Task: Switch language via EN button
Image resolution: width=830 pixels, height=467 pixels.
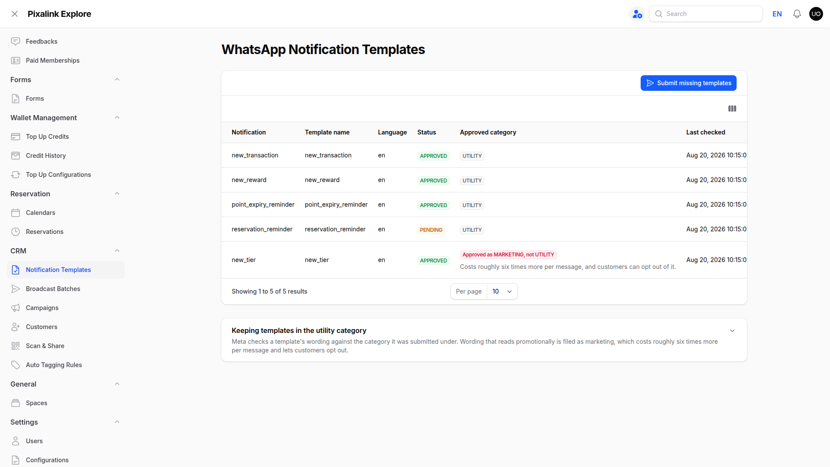Action: click(x=777, y=14)
